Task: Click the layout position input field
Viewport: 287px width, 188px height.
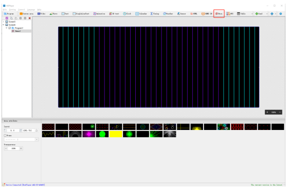Action: click(x=12, y=130)
